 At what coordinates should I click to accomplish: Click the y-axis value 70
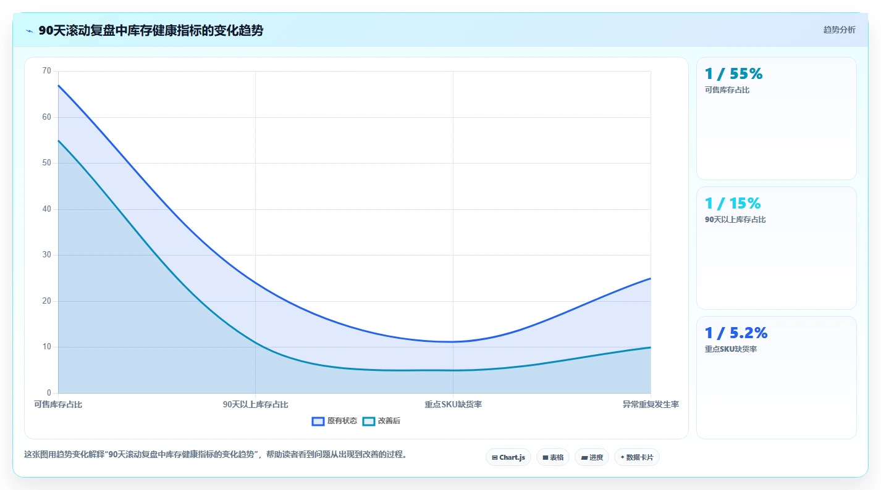(x=47, y=71)
